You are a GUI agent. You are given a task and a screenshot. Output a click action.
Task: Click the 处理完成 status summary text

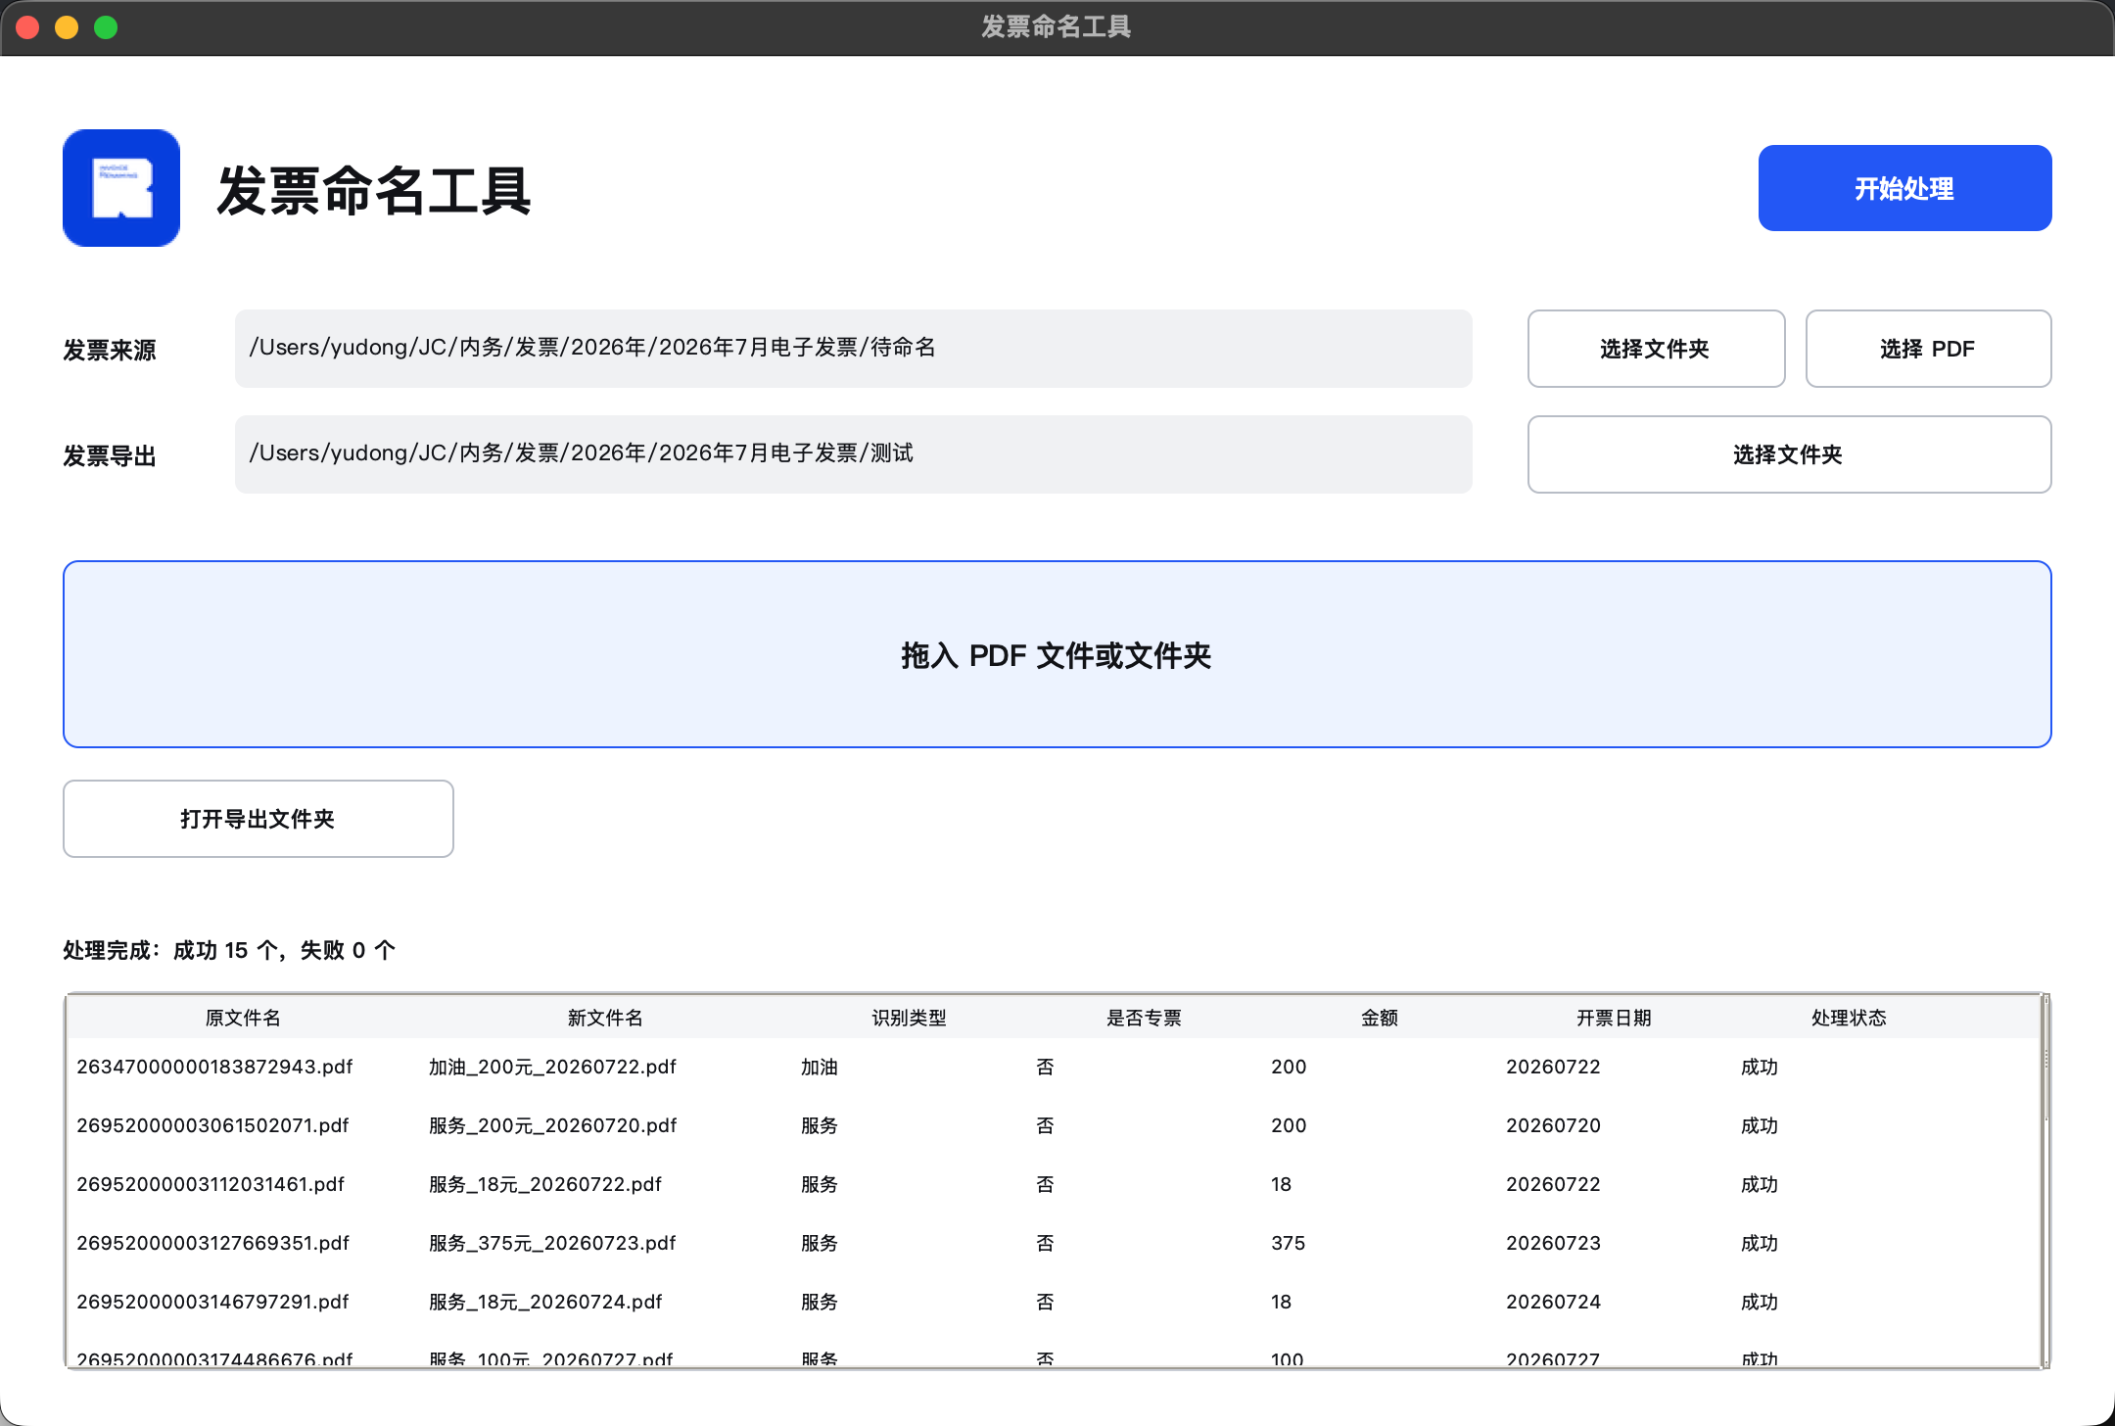coord(229,950)
